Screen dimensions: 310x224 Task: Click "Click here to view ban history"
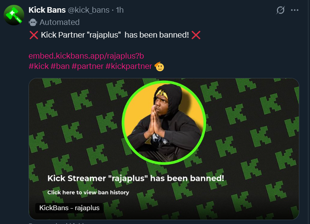88,192
